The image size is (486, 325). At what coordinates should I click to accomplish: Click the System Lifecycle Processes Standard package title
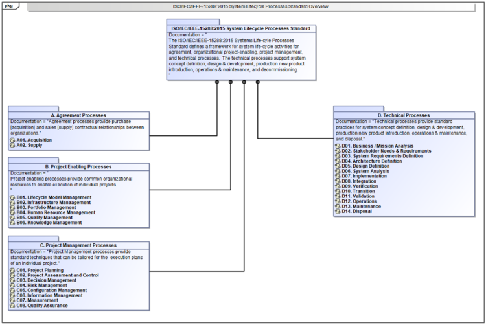coord(240,28)
